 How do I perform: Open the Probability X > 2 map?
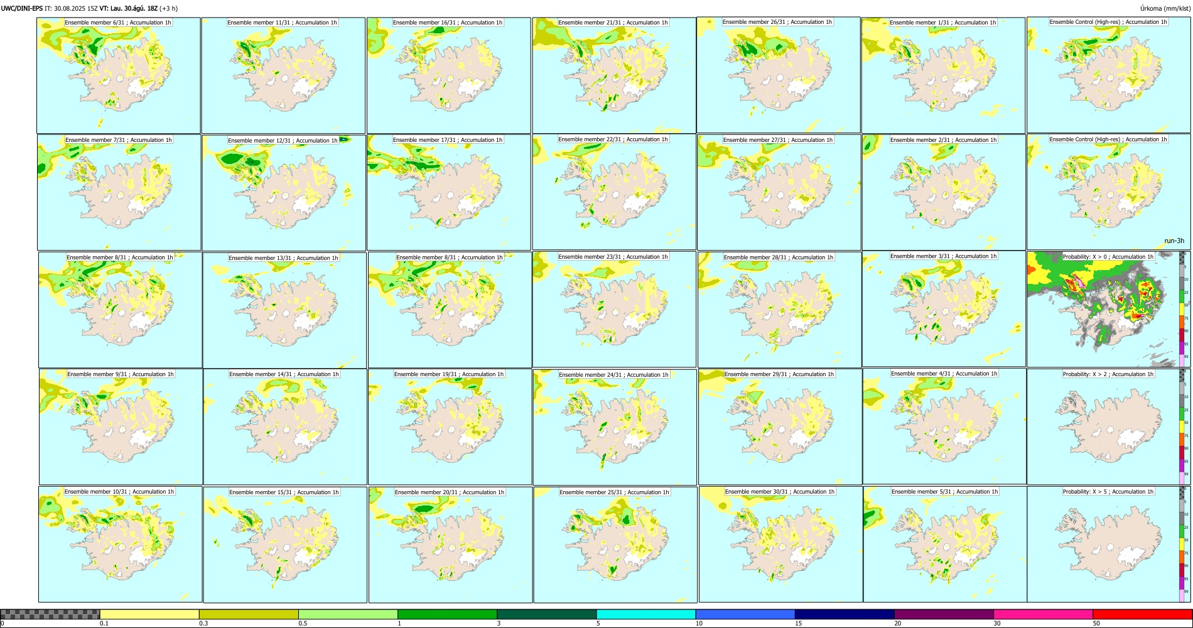pos(1103,426)
